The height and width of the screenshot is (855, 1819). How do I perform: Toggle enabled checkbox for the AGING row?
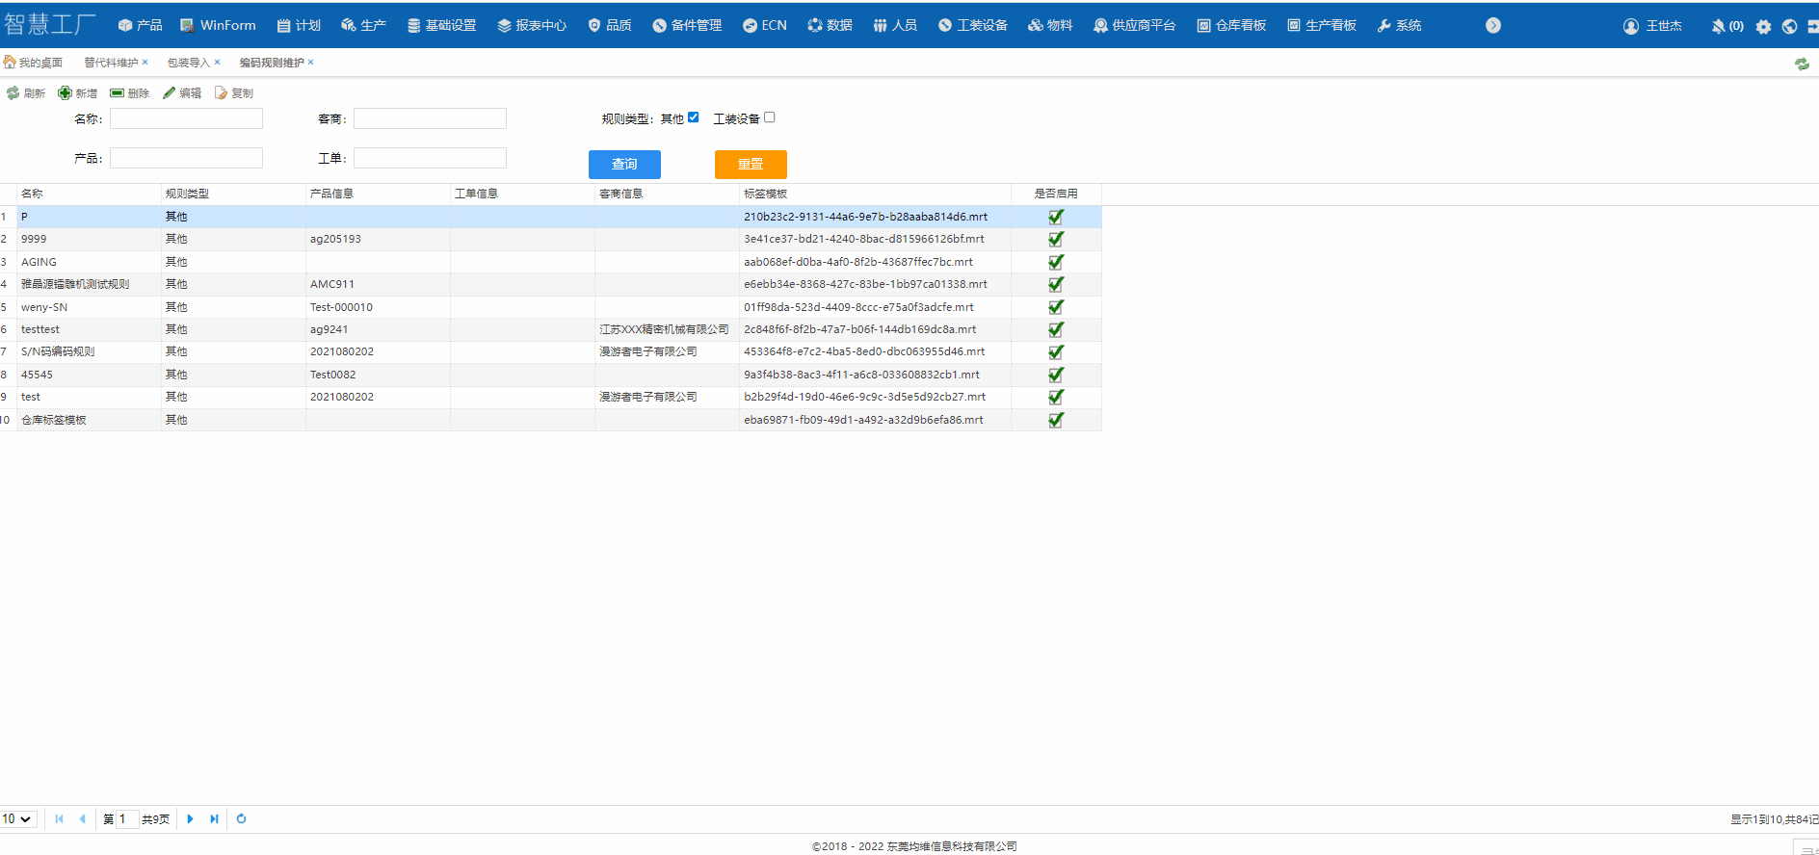click(1056, 262)
